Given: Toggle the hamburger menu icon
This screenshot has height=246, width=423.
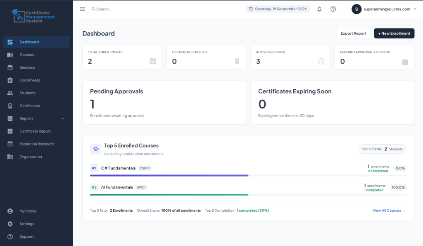Looking at the screenshot, I should 83,9.
